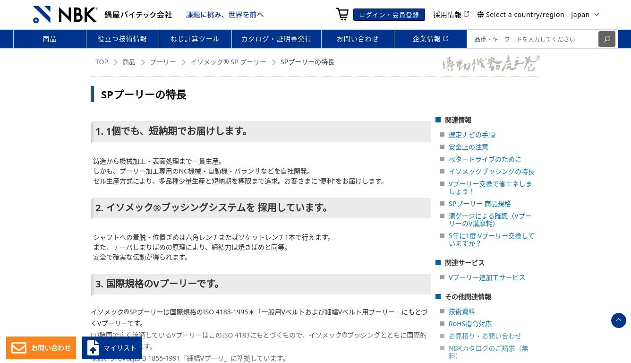This screenshot has width=631, height=363.
Task: Expand the Japan country dropdown
Action: point(585,15)
